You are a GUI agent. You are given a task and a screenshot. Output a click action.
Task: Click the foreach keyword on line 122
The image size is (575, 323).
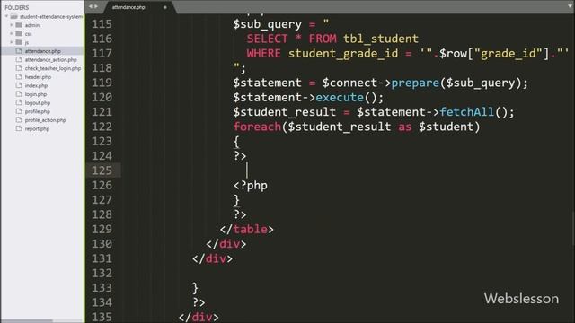(x=257, y=127)
